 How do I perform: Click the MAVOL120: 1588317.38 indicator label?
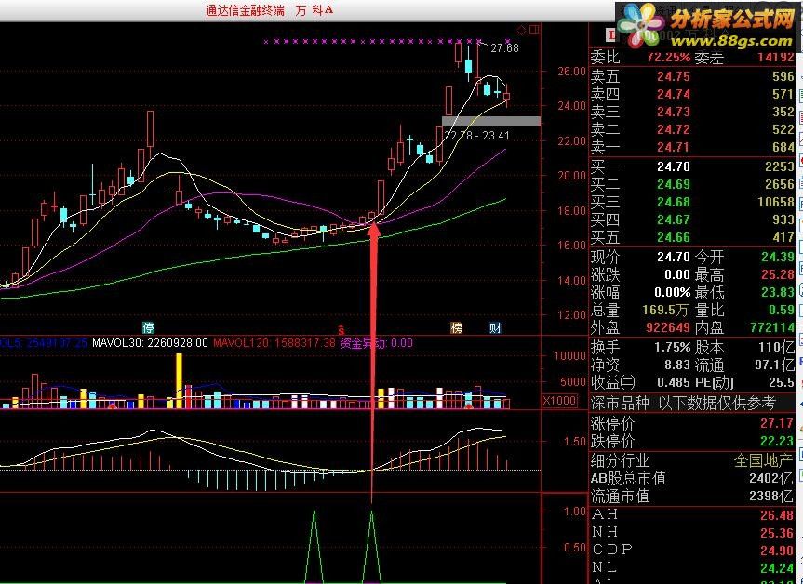coord(274,343)
